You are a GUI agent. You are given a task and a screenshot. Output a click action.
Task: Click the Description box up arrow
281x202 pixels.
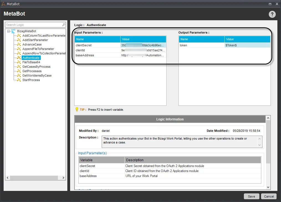(x=259, y=139)
